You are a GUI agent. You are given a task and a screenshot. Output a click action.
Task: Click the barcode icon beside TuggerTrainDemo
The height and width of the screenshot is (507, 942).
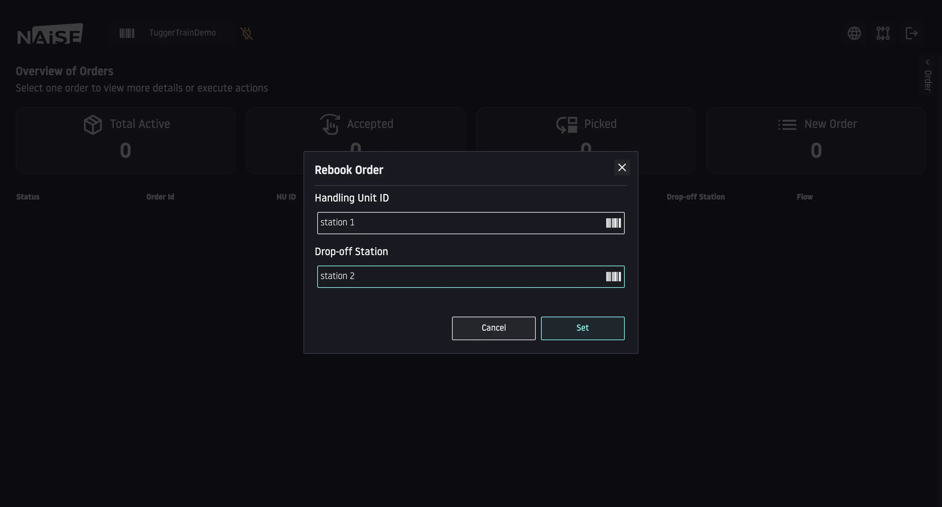(127, 33)
